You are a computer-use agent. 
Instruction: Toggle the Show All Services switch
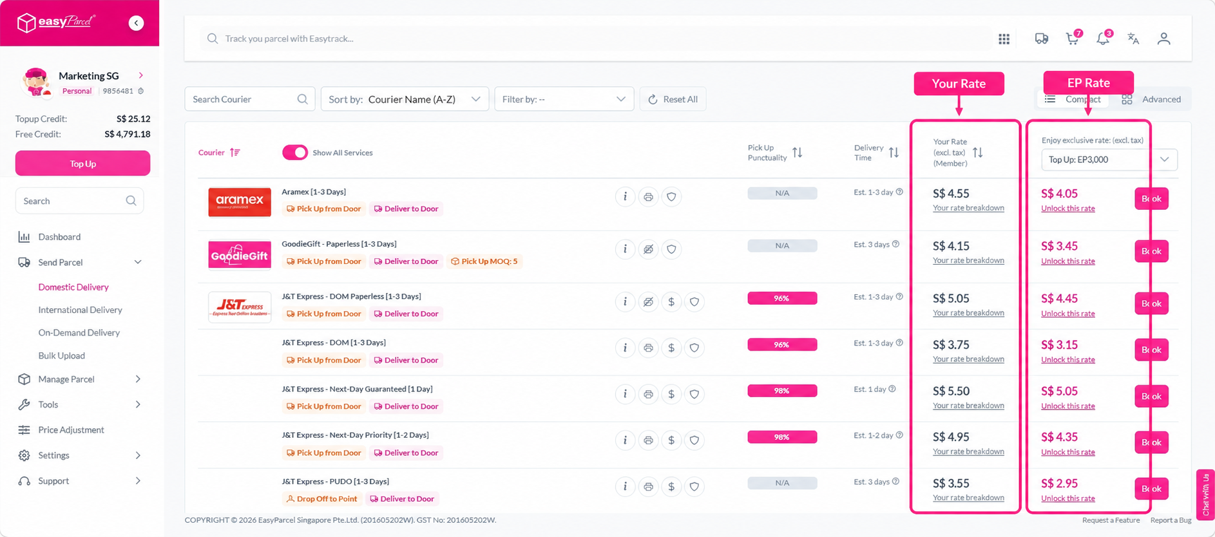pyautogui.click(x=295, y=153)
